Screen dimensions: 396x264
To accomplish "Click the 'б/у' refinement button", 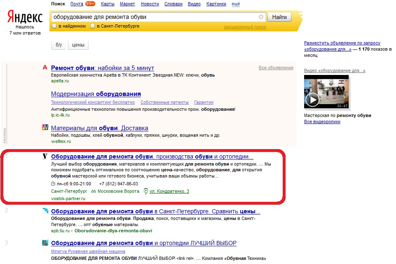I will coord(59,45).
